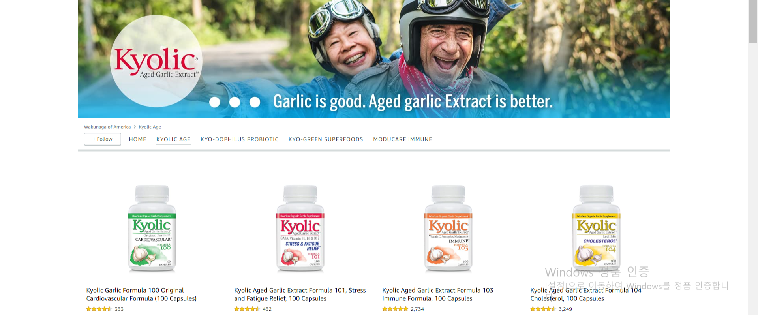The width and height of the screenshot is (758, 315).
Task: Select the second banner carousel dot
Action: (235, 102)
